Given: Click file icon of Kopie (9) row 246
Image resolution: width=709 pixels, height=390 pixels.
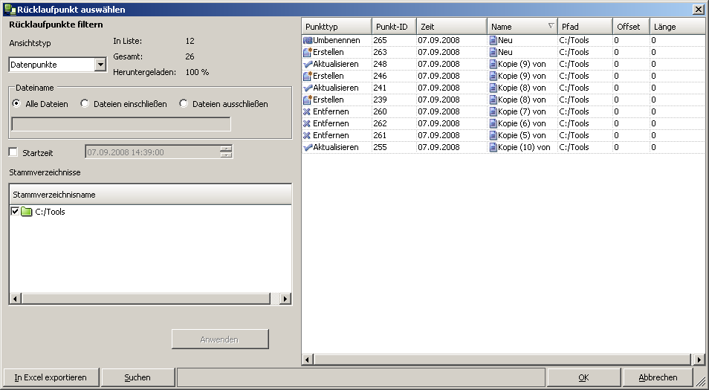Looking at the screenshot, I should tap(493, 76).
